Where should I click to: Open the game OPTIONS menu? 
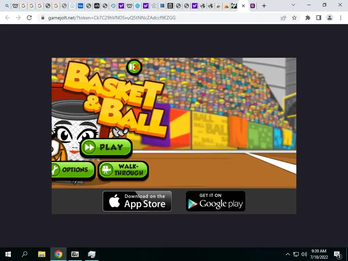tap(73, 170)
